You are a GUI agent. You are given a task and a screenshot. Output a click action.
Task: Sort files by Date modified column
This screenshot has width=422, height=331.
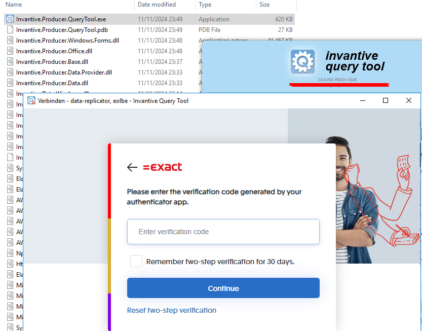[157, 5]
